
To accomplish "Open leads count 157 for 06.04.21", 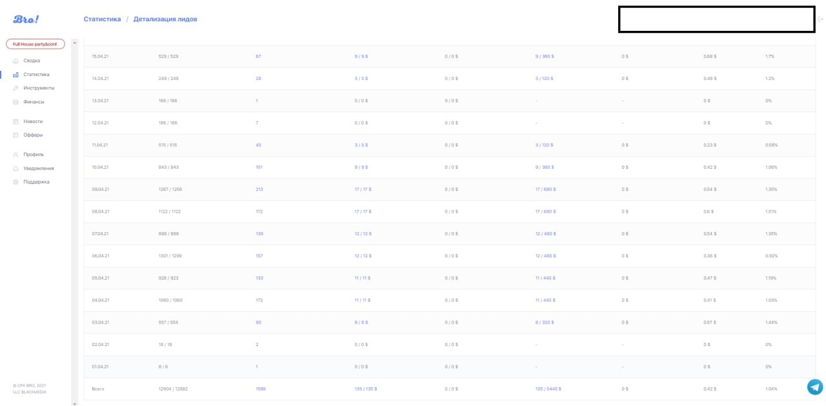I will [x=259, y=256].
